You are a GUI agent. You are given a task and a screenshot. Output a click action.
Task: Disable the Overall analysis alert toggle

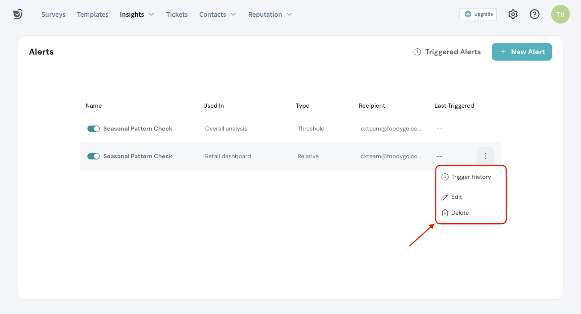(93, 129)
